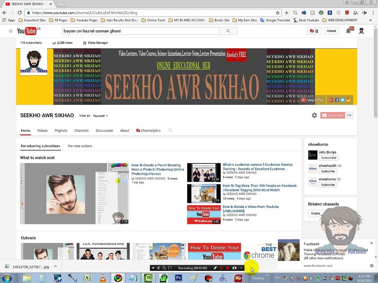Open the downloaded 14322758 jpg file
The height and width of the screenshot is (283, 378).
point(27,266)
